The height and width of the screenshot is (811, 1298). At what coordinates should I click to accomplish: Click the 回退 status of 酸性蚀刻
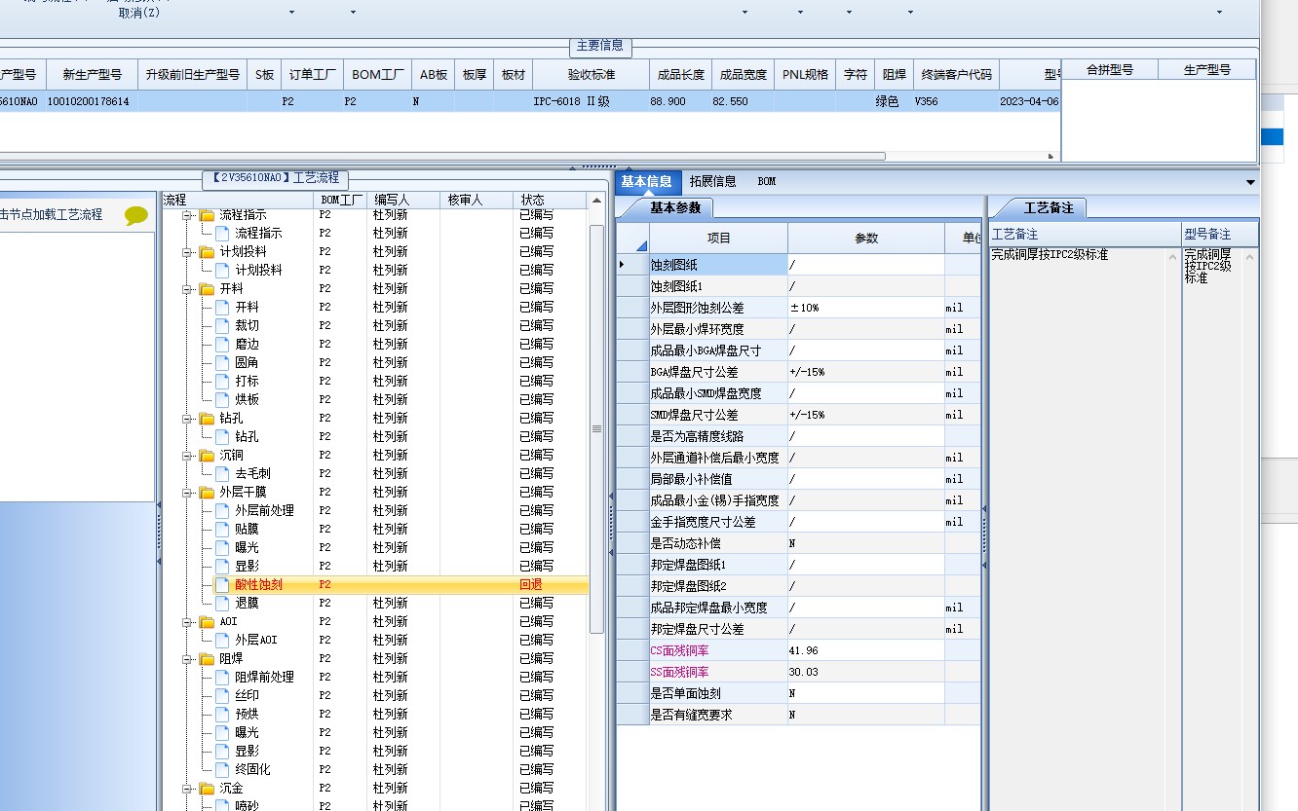[531, 584]
